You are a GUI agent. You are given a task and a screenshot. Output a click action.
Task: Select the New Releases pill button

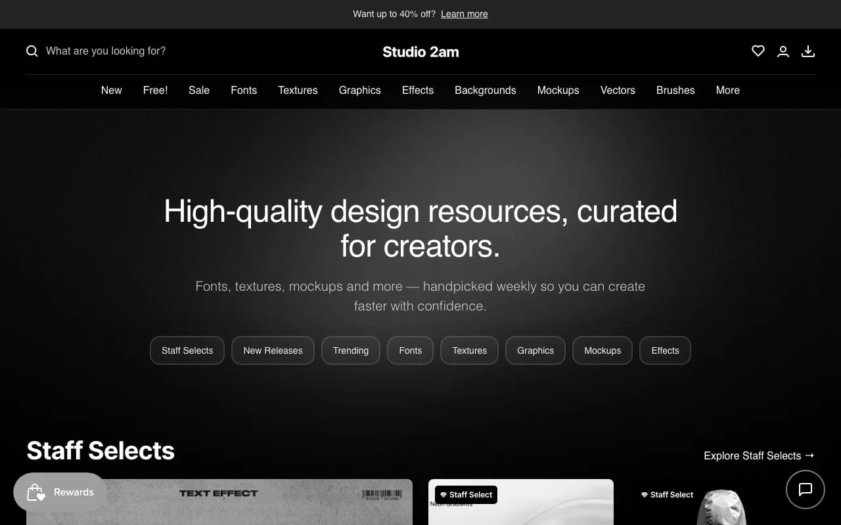tap(273, 350)
